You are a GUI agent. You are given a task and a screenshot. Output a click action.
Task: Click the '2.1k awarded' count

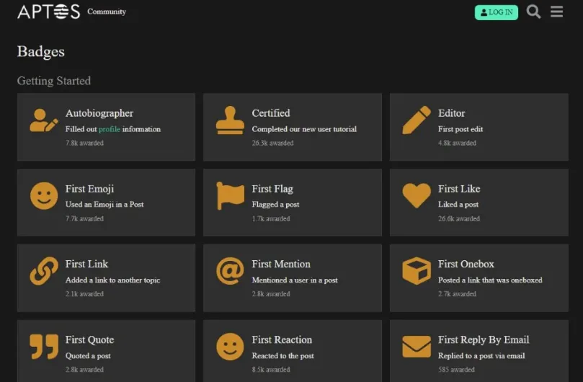84,294
